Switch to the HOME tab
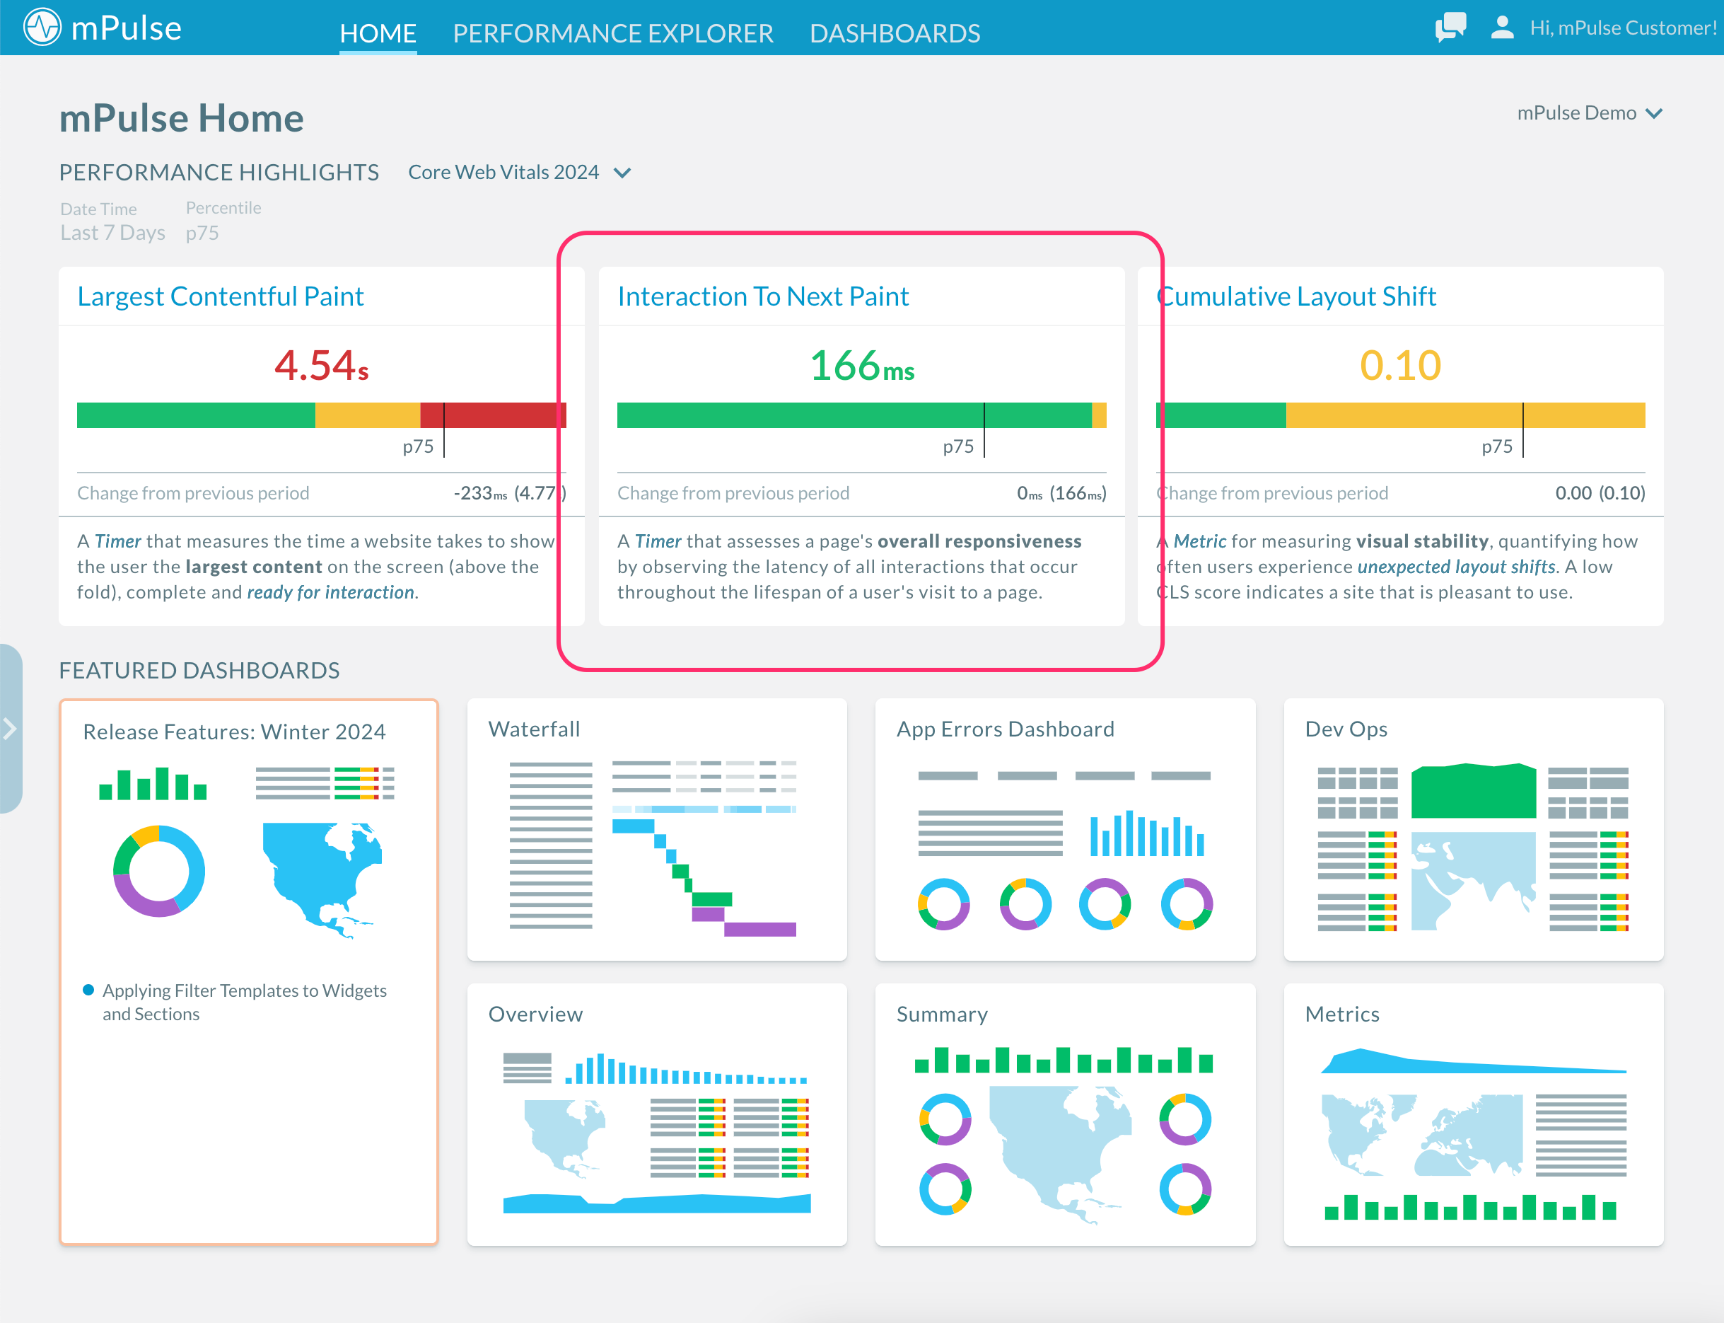Viewport: 1724px width, 1323px height. (x=378, y=33)
